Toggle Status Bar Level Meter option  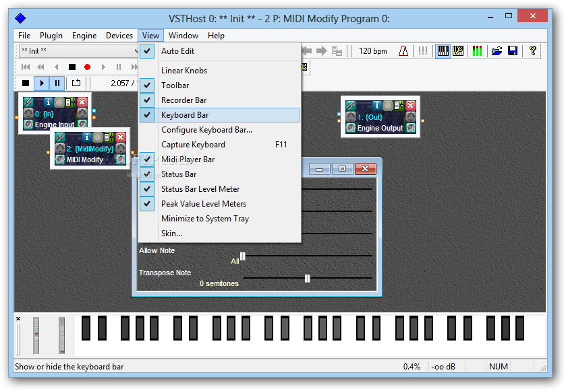(x=220, y=188)
